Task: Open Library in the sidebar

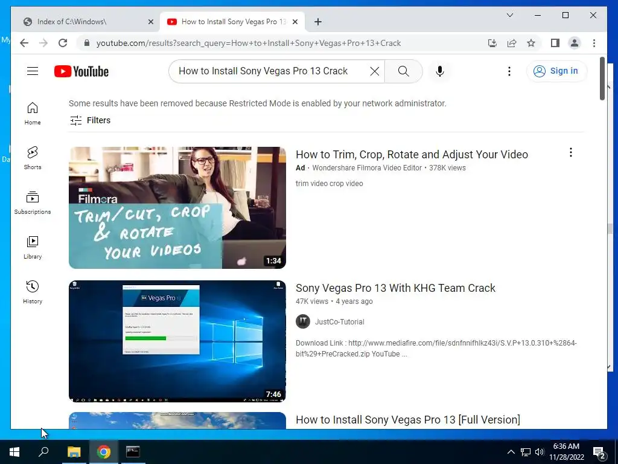Action: (33, 247)
